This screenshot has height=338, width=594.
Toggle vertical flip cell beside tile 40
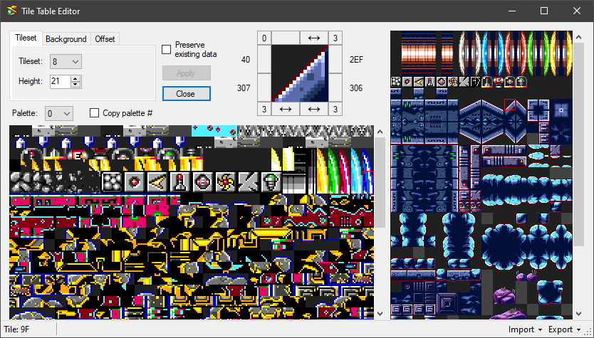(x=264, y=59)
